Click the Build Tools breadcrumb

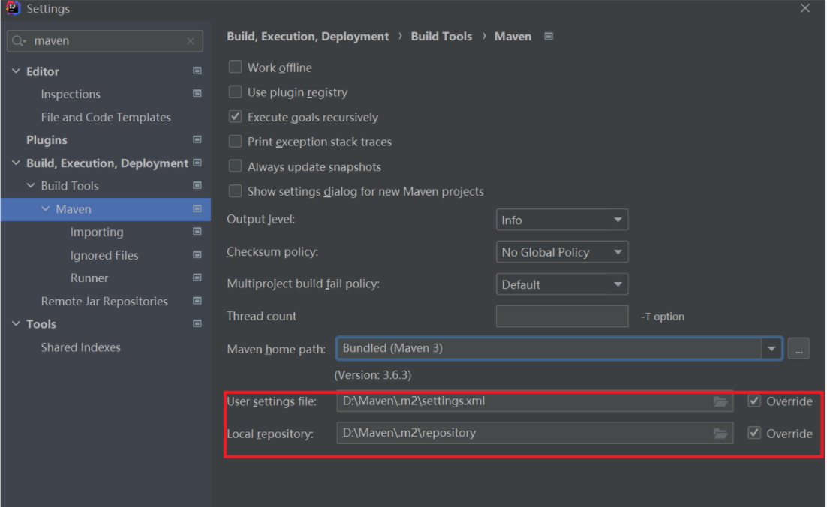click(x=441, y=36)
